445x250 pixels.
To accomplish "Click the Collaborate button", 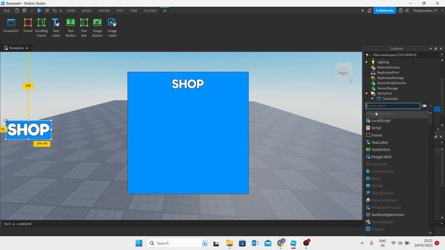I will pos(385,10).
